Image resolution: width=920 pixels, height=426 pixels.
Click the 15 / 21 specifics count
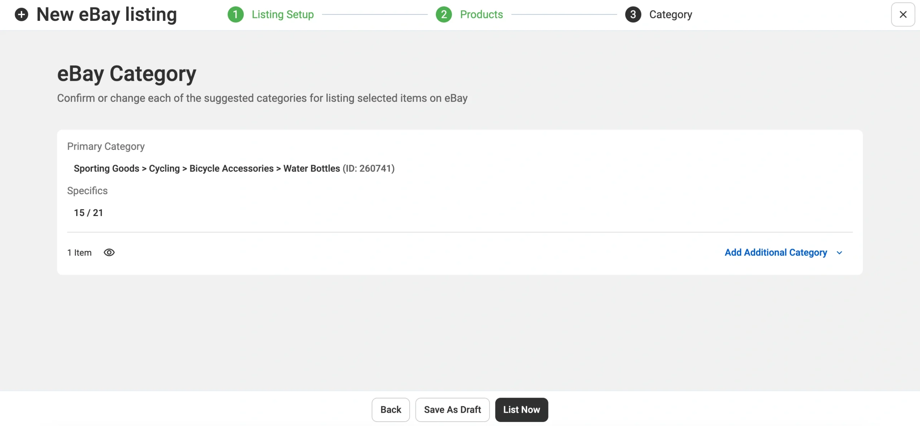[x=88, y=212]
